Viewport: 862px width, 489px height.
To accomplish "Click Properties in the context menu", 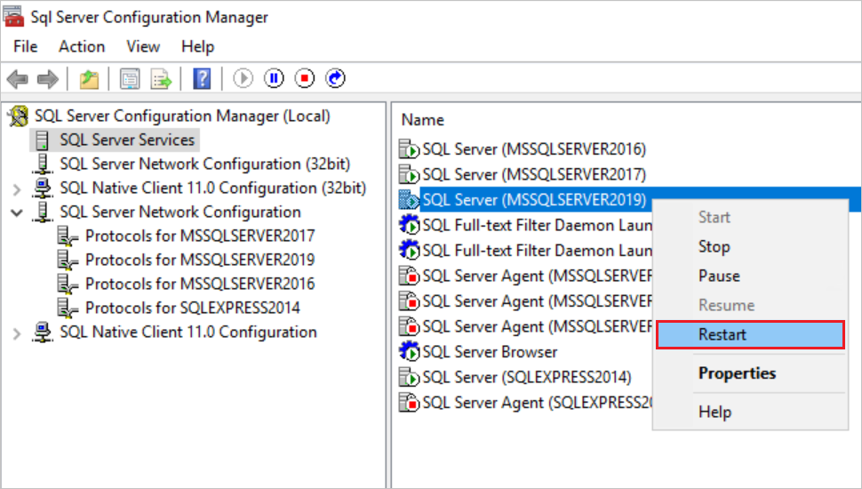I will 737,373.
